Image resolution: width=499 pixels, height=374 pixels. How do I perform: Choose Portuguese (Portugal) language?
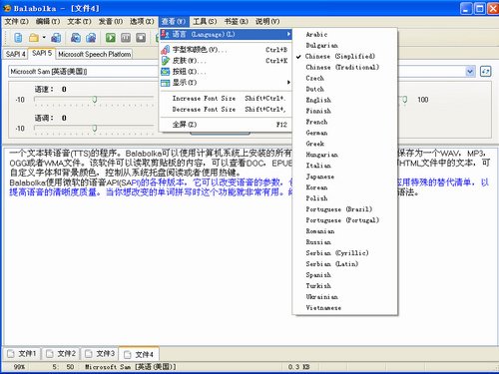pos(344,220)
